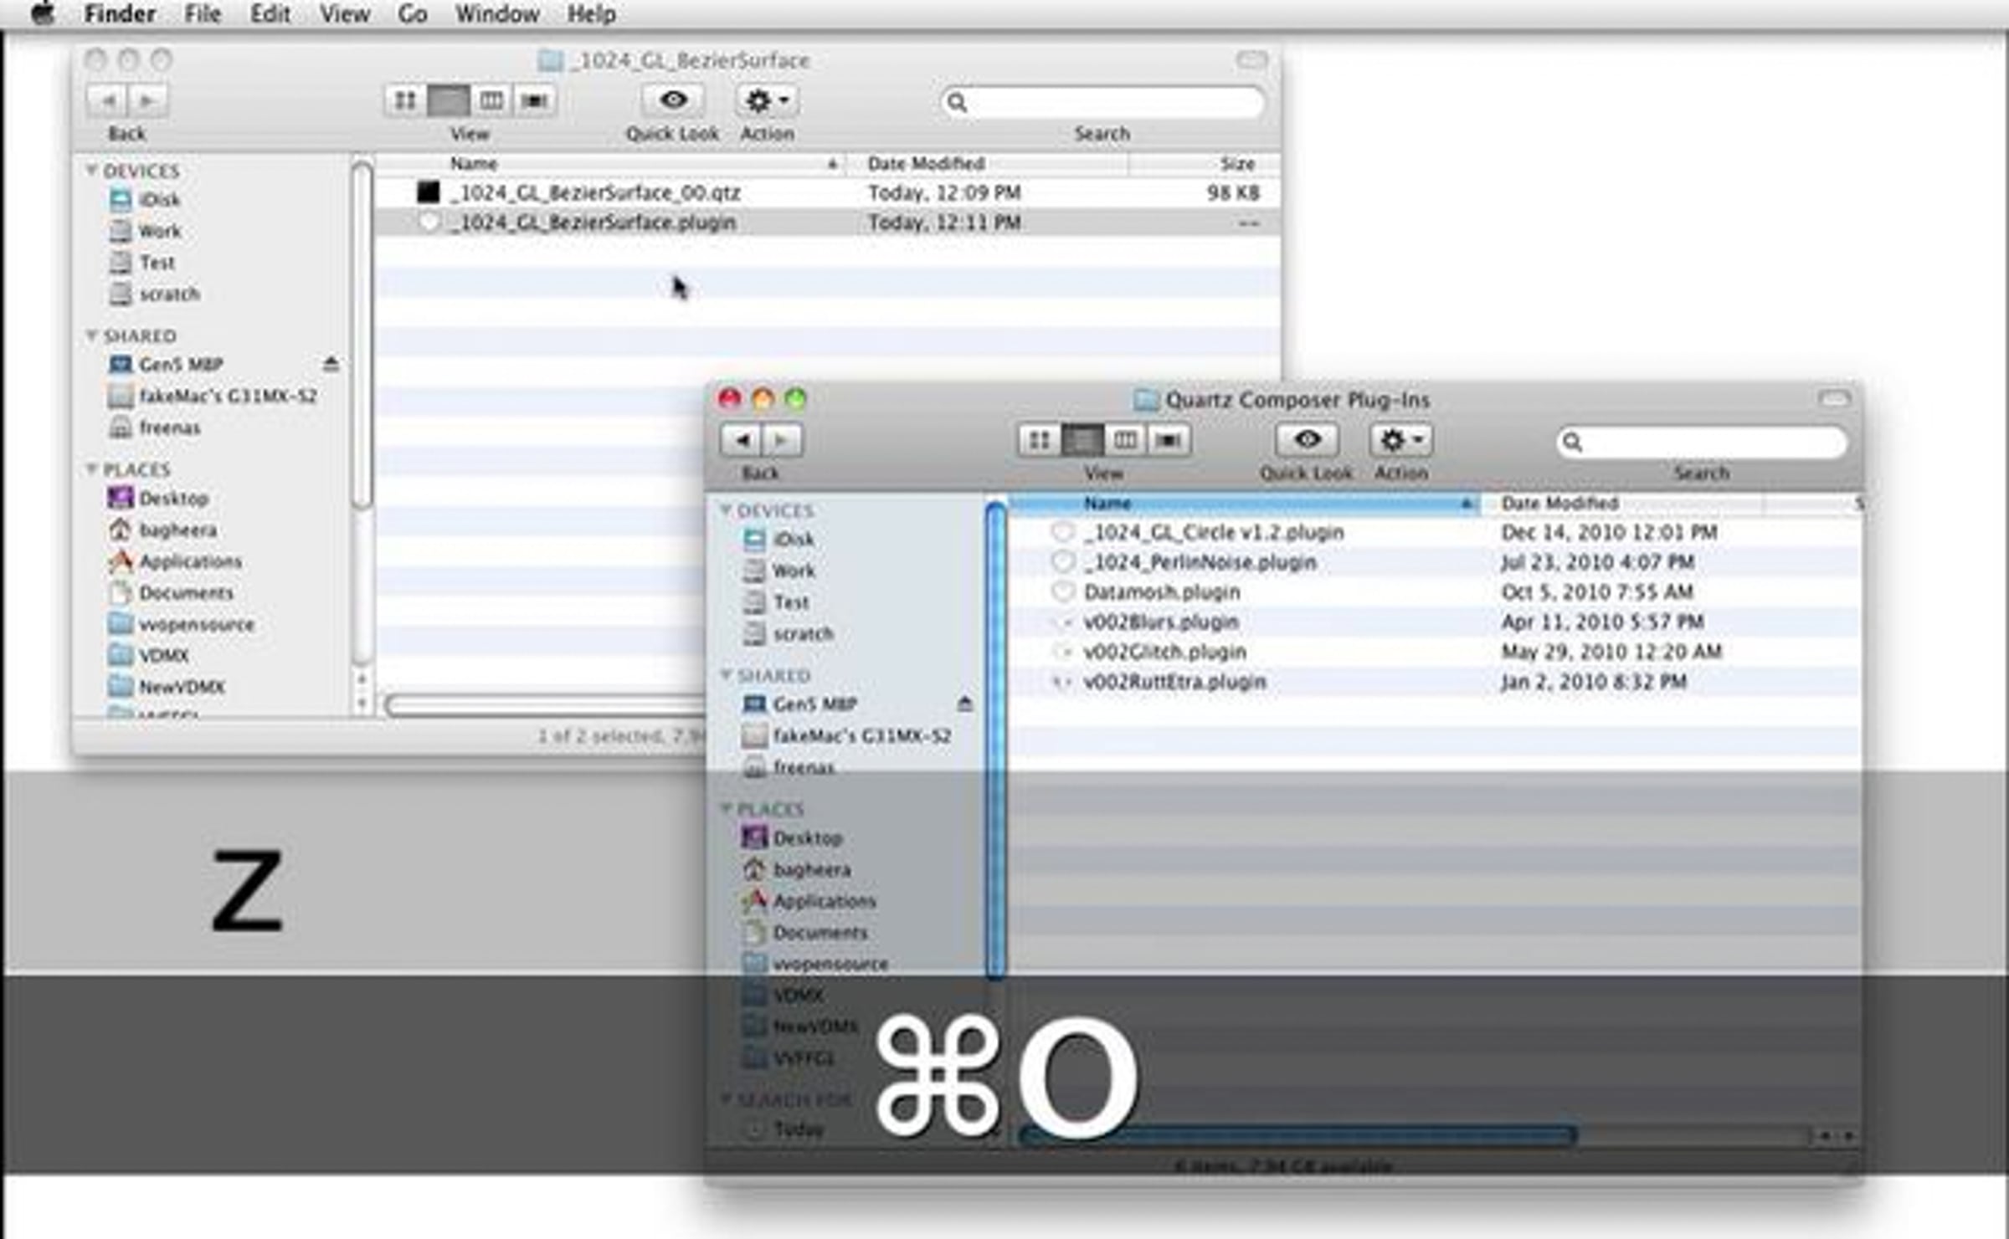The image size is (2009, 1239).
Task: Select _1024_PerlinNoise.plugin file
Action: pos(1436,562)
